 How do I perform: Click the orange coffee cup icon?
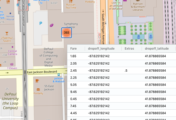37,81
